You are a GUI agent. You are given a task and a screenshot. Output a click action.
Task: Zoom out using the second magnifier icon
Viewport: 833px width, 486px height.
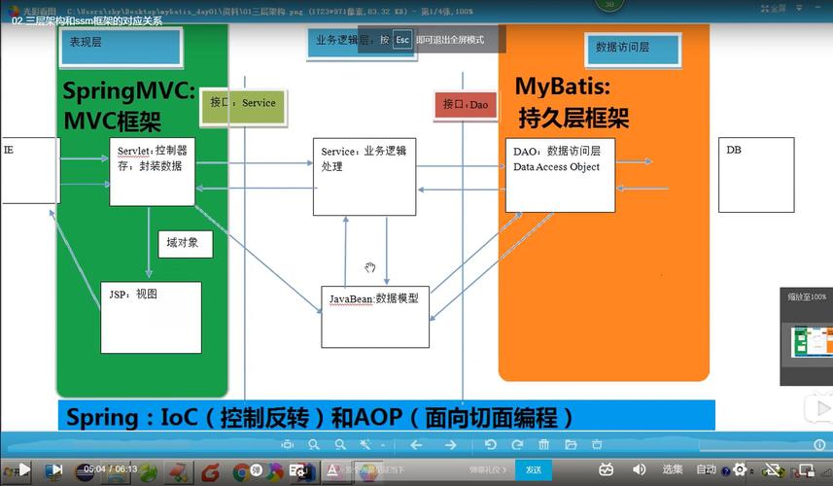click(x=340, y=444)
